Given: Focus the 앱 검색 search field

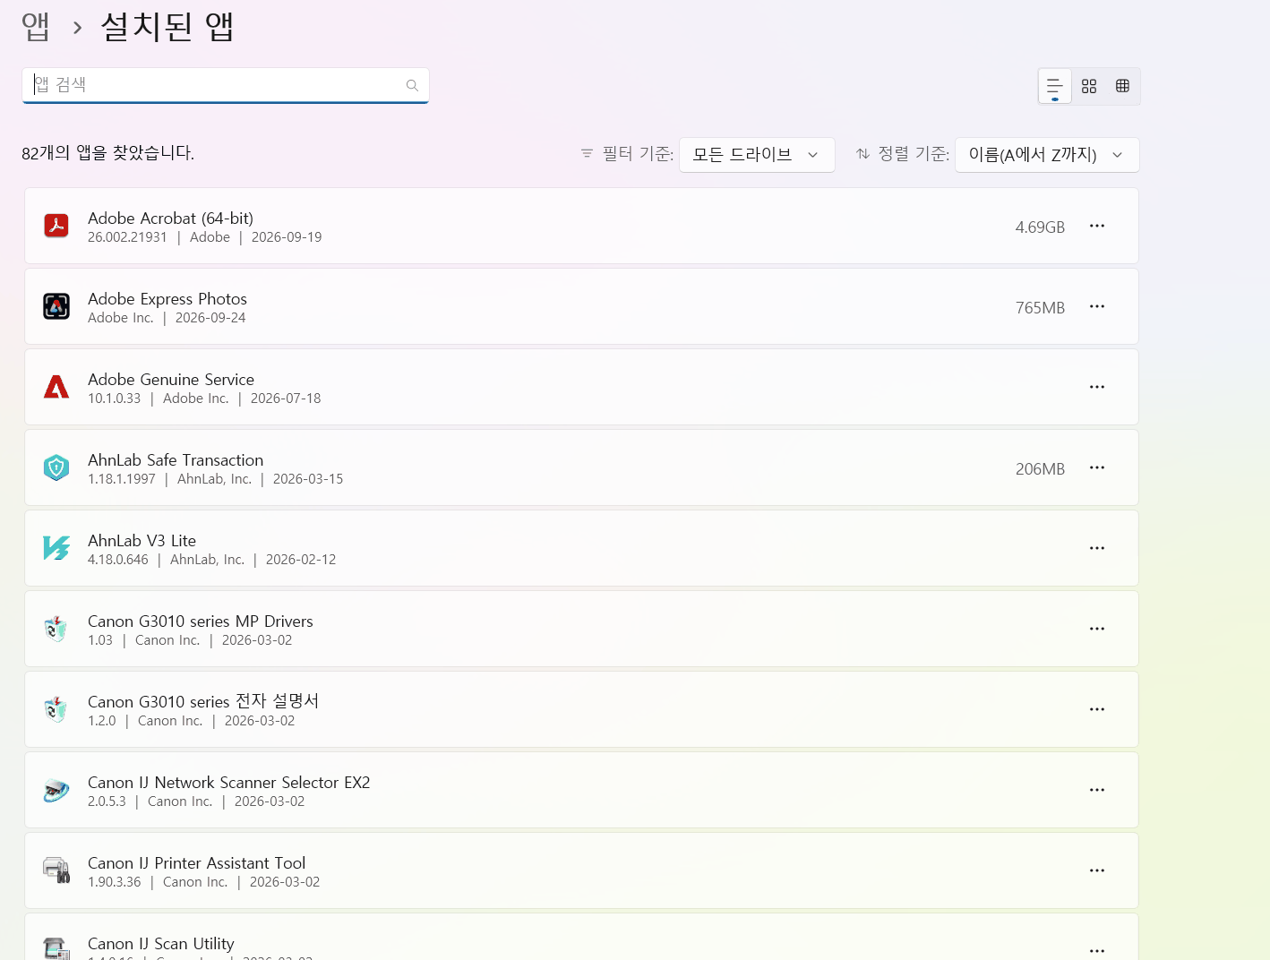Looking at the screenshot, I should pyautogui.click(x=226, y=85).
